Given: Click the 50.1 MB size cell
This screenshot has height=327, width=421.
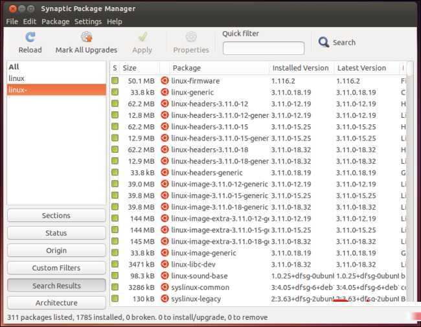Looking at the screenshot, I should click(x=141, y=81).
